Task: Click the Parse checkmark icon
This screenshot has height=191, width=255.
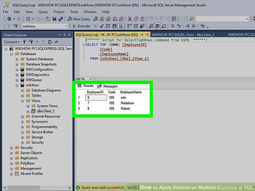Action: coord(102,26)
